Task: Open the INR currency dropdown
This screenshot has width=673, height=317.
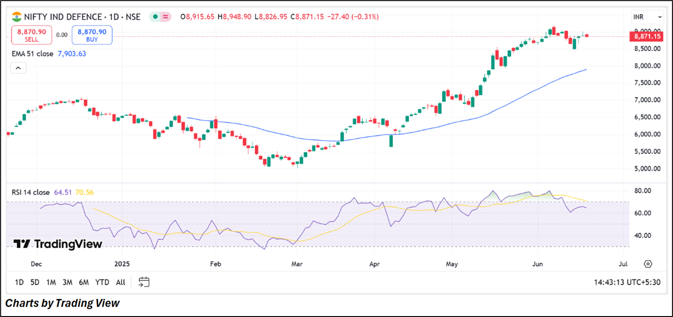Action: coord(647,17)
